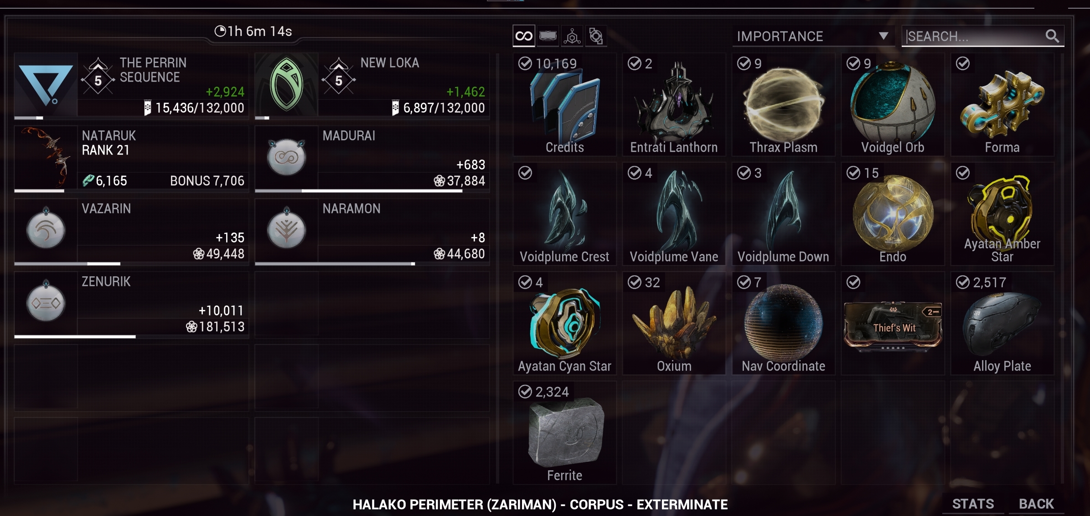Toggle the checkmark on the Forma reward
Image resolution: width=1090 pixels, height=516 pixels.
coord(963,63)
